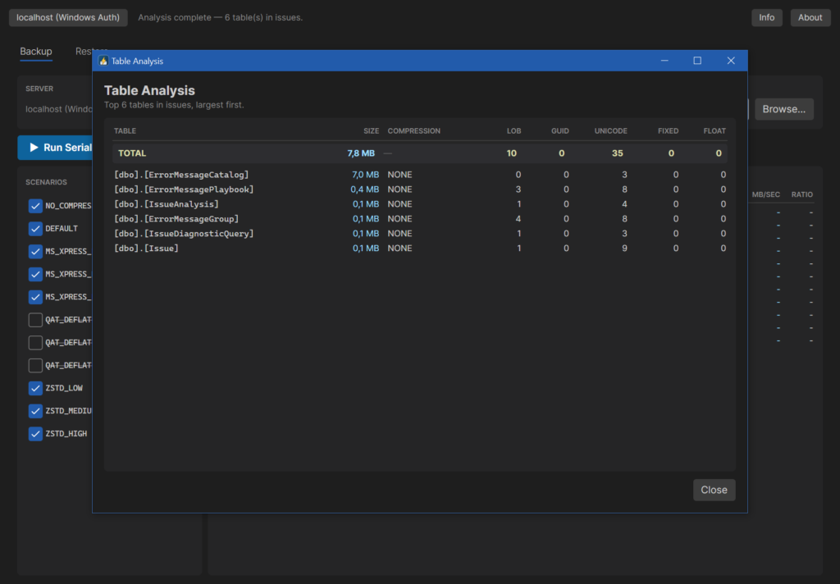The height and width of the screenshot is (584, 840).
Task: Sort by the UNICODE column header
Action: coord(610,130)
